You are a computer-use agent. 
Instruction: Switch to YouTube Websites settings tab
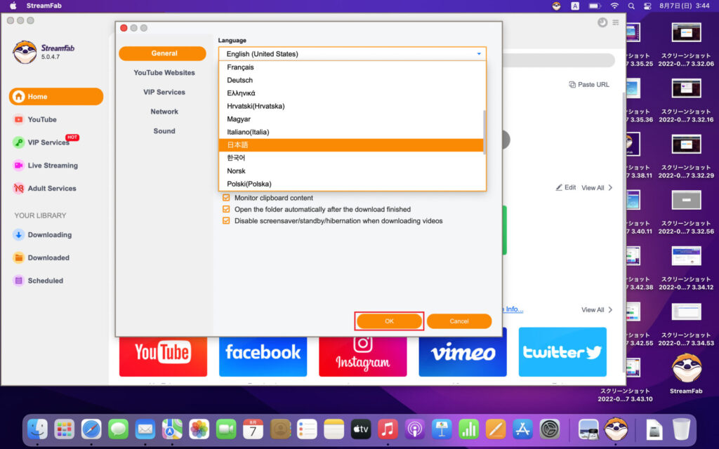(x=164, y=73)
